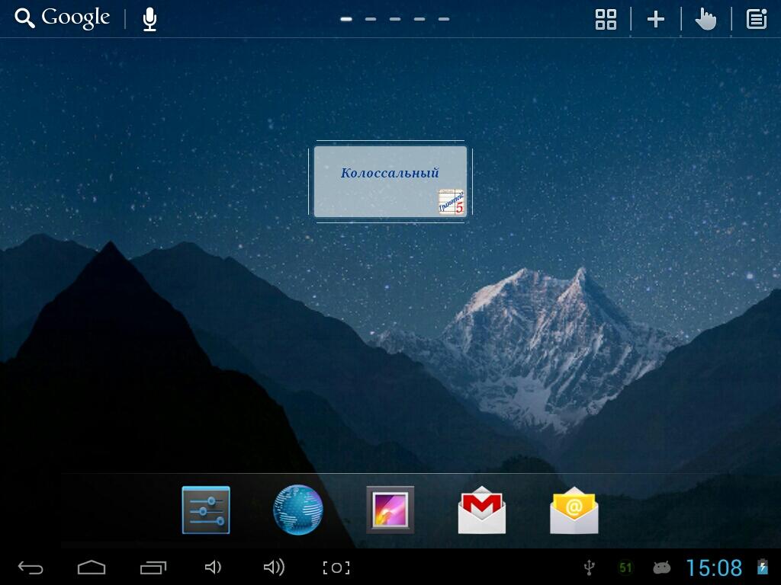Tap the Back navigation arrow
The height and width of the screenshot is (585, 781).
(x=31, y=567)
